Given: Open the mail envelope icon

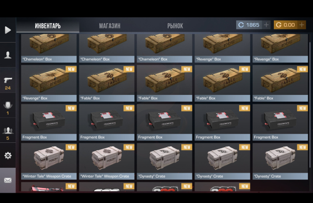Looking at the screenshot, I should pos(8,180).
